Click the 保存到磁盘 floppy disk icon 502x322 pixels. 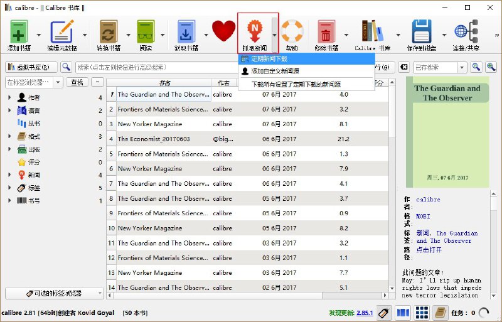click(422, 33)
